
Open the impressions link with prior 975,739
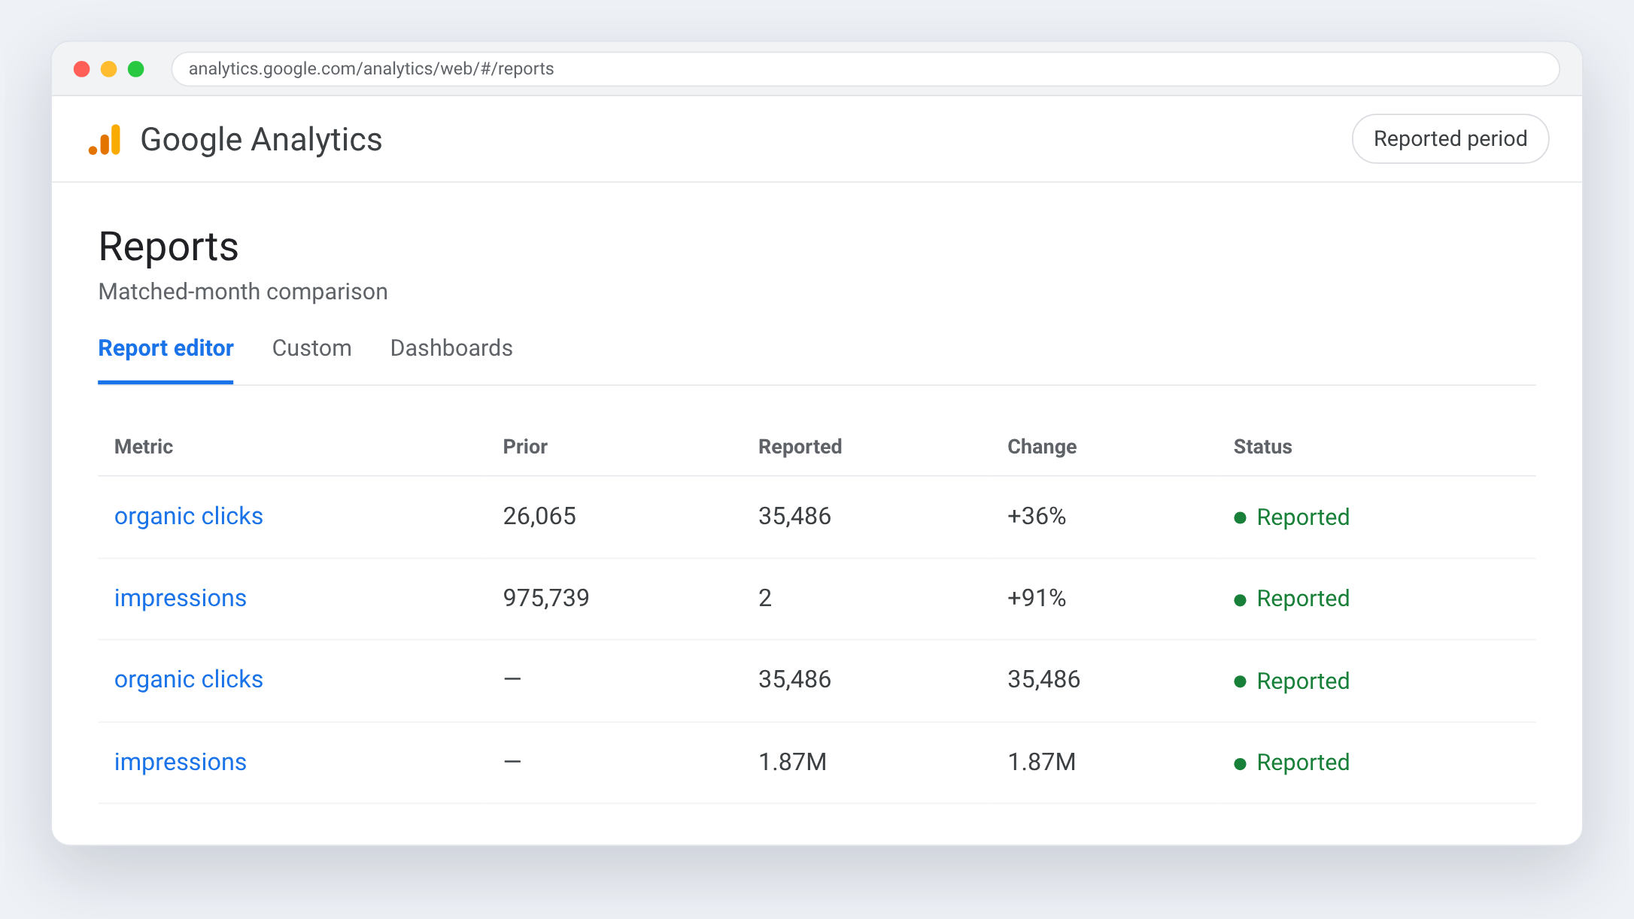[181, 599]
